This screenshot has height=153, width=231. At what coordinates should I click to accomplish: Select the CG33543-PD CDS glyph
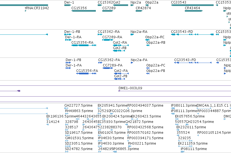click(x=193, y=63)
